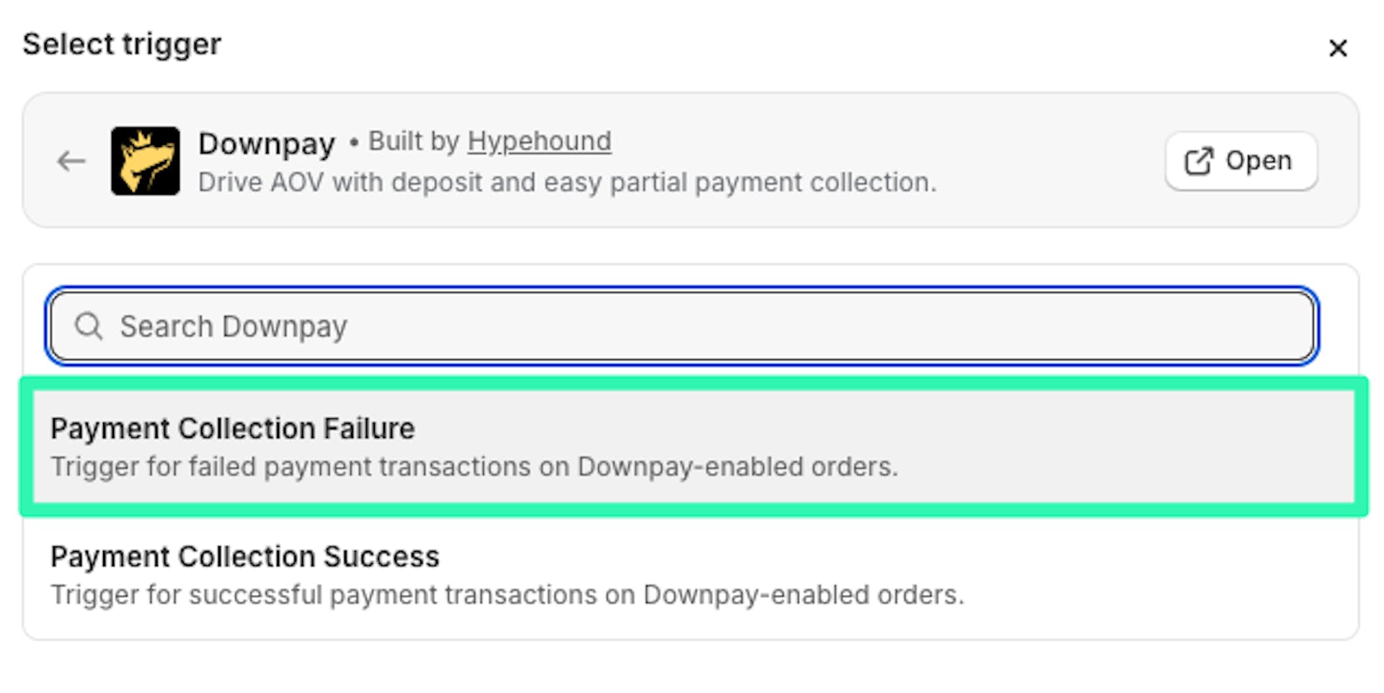
Task: Click the Downpay app name
Action: pos(267,143)
